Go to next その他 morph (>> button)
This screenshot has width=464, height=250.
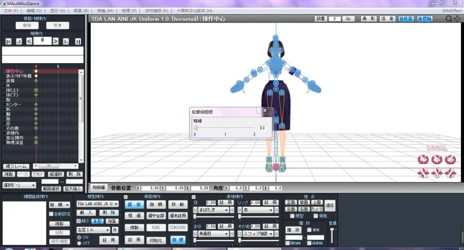click(x=276, y=233)
